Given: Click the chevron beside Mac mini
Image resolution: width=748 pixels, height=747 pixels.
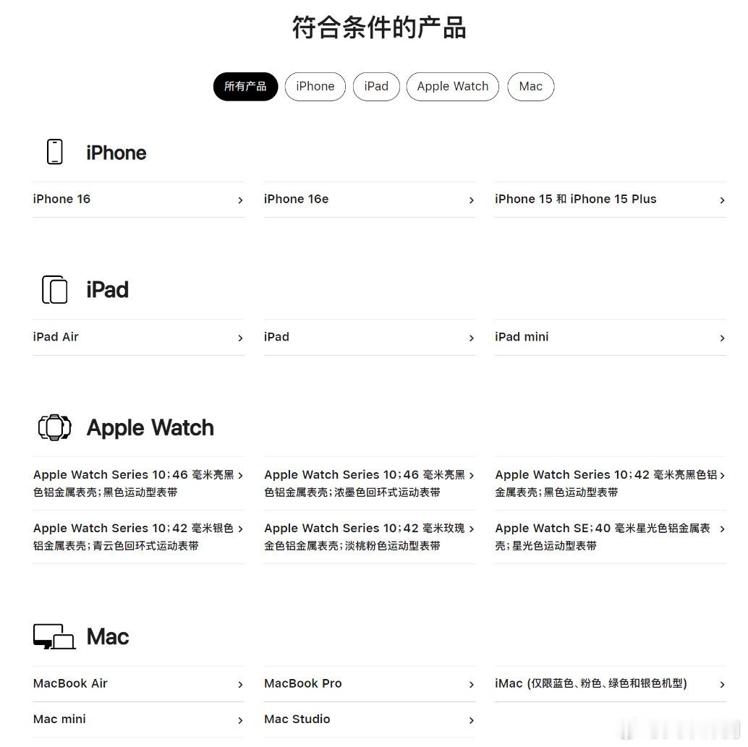Looking at the screenshot, I should click(240, 720).
